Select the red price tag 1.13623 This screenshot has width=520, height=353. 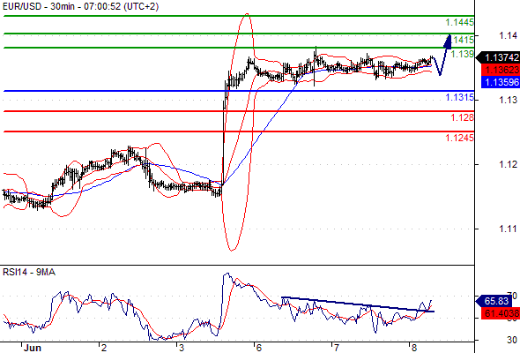500,70
